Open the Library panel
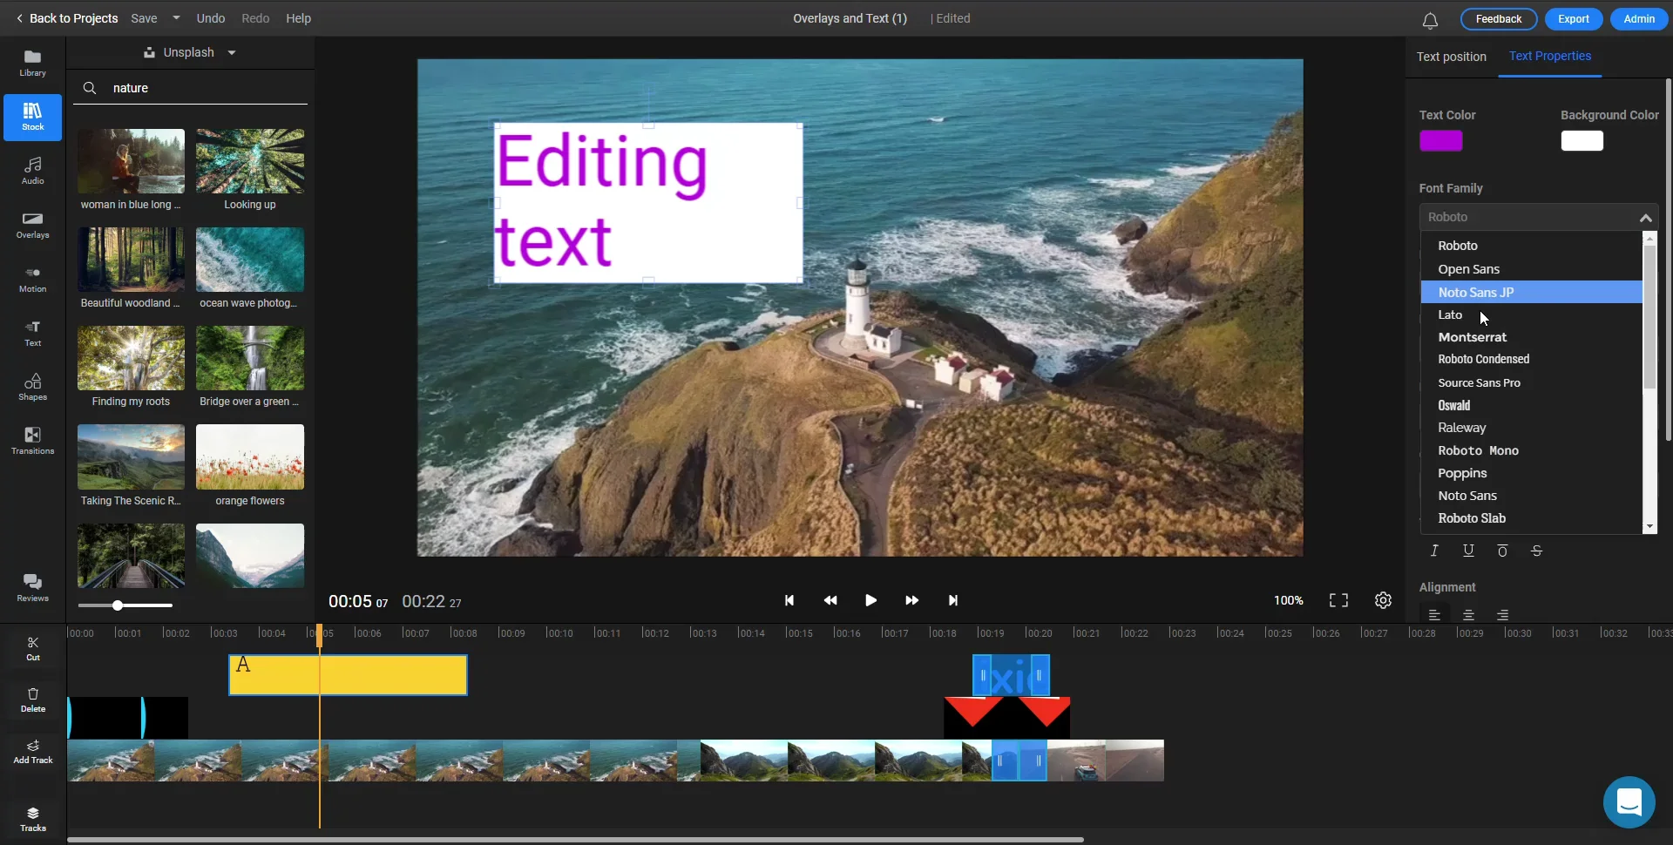 32,63
